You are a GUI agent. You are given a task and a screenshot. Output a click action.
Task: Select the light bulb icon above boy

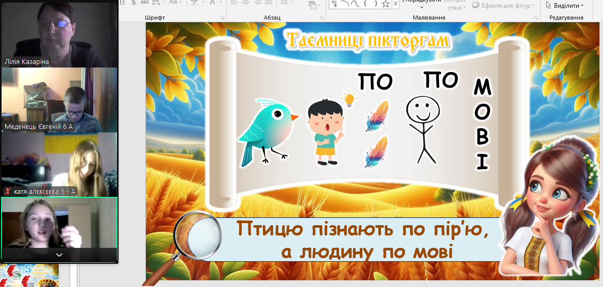(x=349, y=98)
